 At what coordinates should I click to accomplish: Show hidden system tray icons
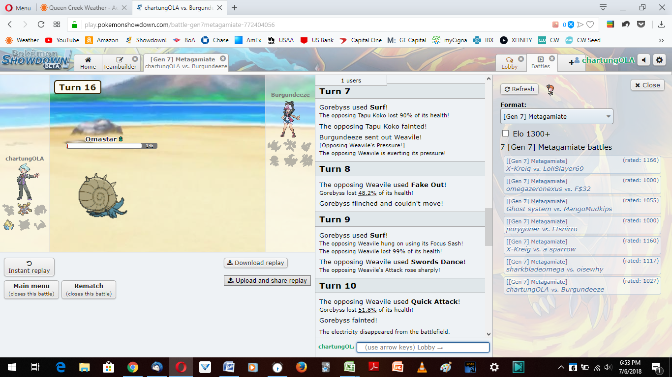(x=561, y=367)
